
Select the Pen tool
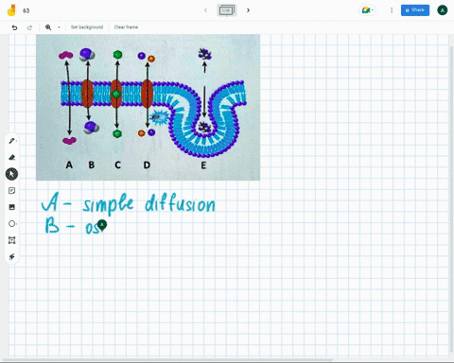pos(12,141)
